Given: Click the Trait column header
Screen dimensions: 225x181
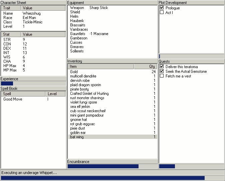Looking at the screenshot, I should click(11, 8).
